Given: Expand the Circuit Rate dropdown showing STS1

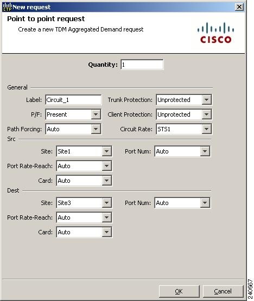Looking at the screenshot, I should point(184,129).
